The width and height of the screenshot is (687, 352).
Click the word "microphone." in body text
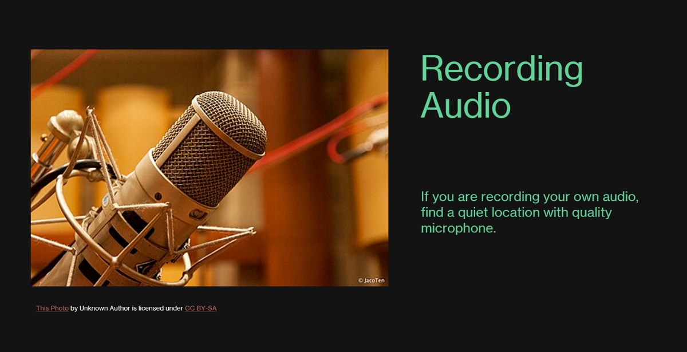pyautogui.click(x=458, y=228)
